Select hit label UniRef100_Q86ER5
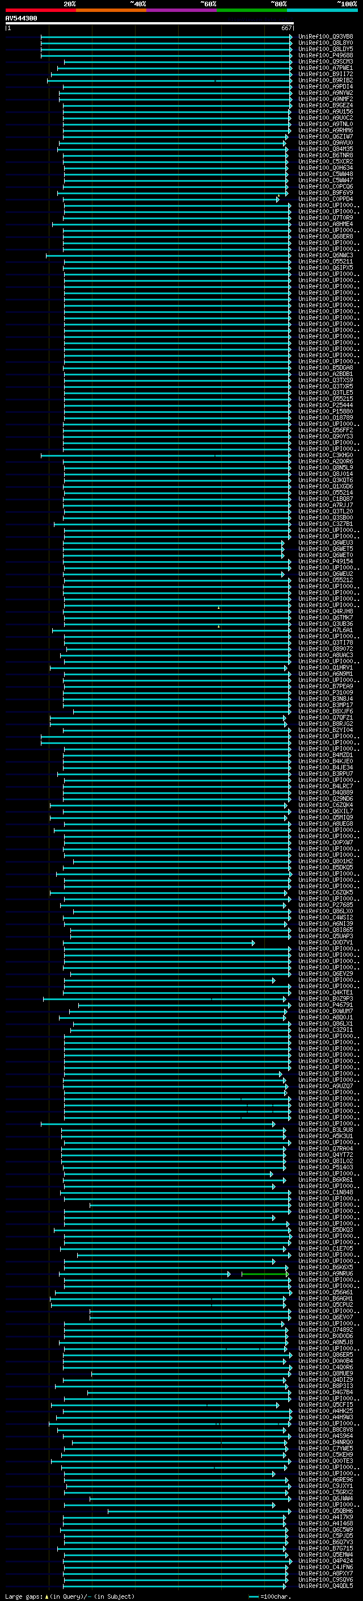The image size is (363, 1601). pos(326,1355)
